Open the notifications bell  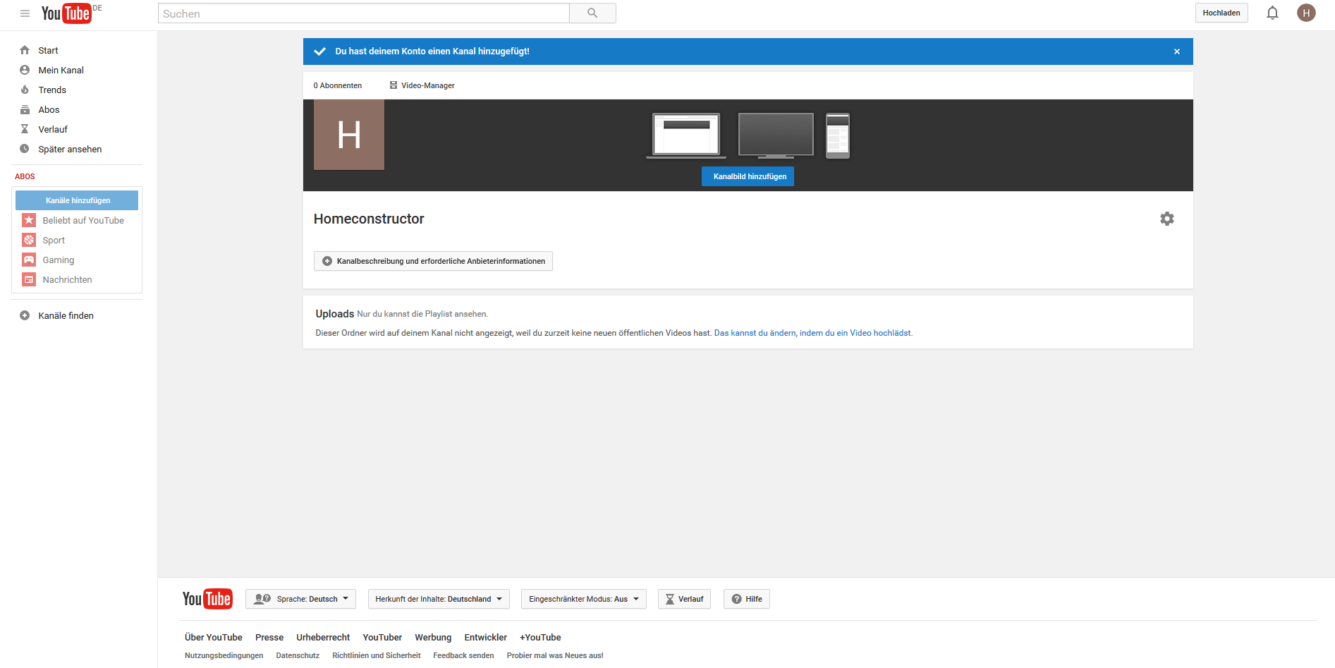(1272, 13)
